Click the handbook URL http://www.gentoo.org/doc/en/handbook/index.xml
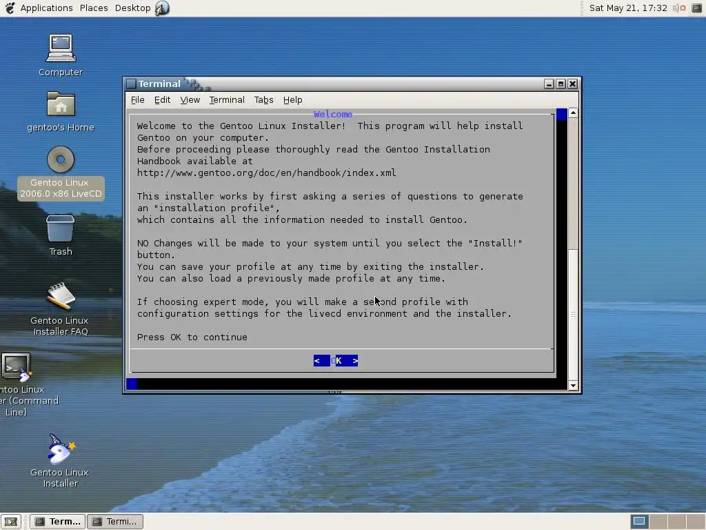Viewport: 706px width, 530px height. (267, 173)
